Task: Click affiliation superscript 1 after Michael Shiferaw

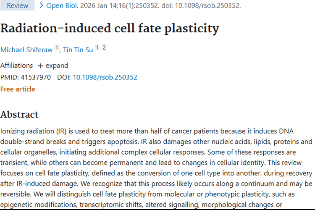Action: click(x=56, y=48)
